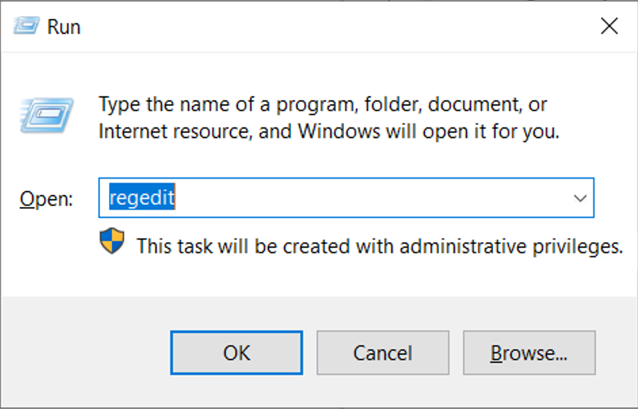Expand the Open command history dropdown

coord(579,198)
